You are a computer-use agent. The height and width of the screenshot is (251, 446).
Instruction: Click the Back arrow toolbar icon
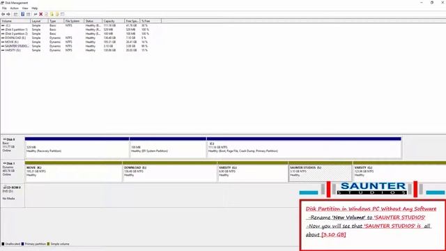point(3,14)
